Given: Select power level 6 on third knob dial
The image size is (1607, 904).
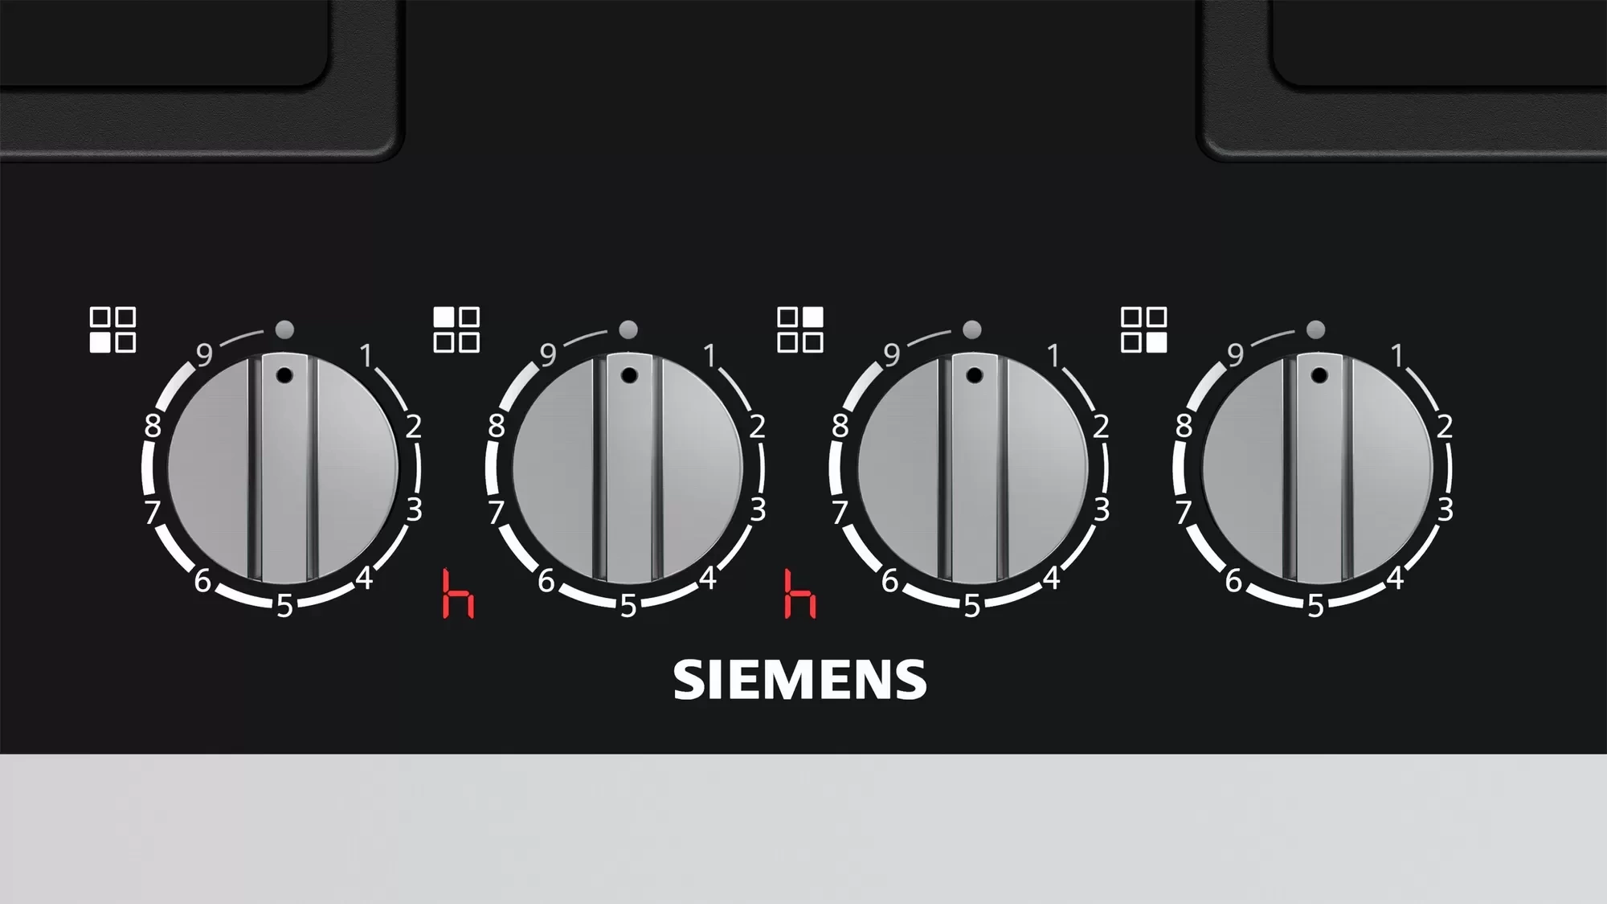Looking at the screenshot, I should point(889,580).
